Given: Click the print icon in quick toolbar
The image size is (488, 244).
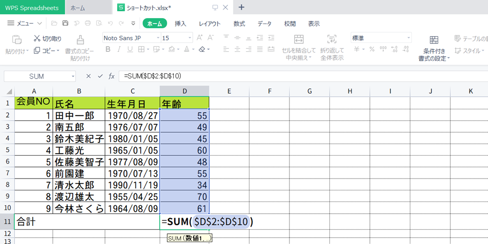Looking at the screenshot, I should [88, 23].
